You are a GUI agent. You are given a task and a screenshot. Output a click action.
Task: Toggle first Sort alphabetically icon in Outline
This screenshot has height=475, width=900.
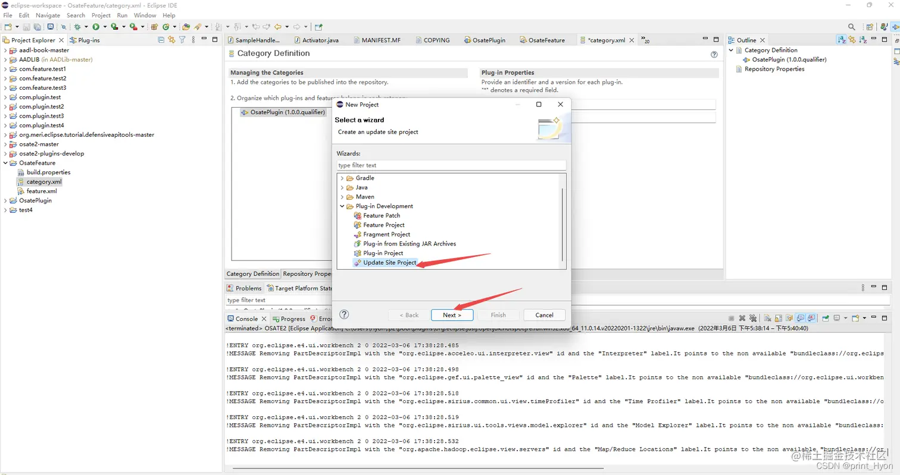point(842,40)
